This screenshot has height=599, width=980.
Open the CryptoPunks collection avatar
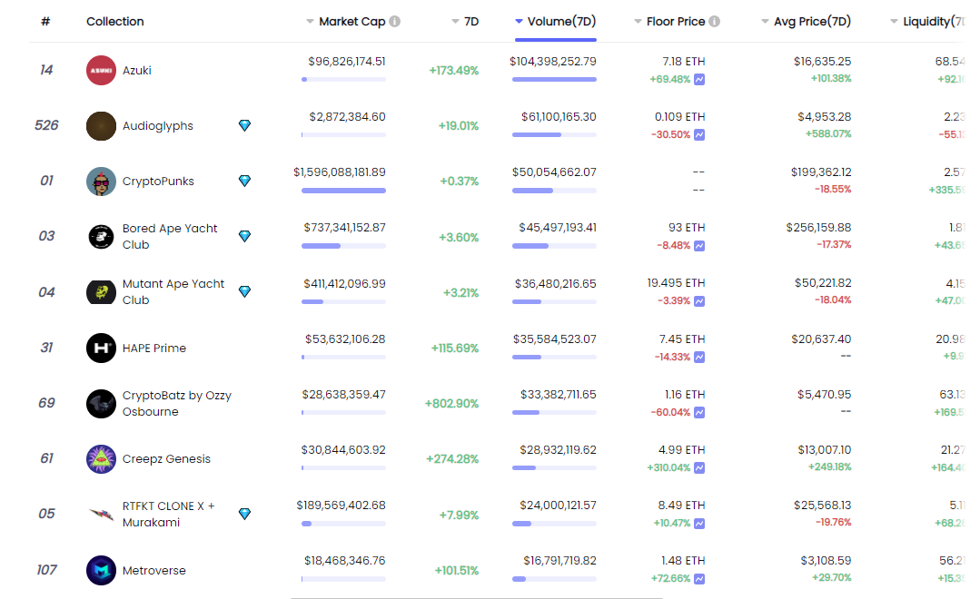(101, 182)
